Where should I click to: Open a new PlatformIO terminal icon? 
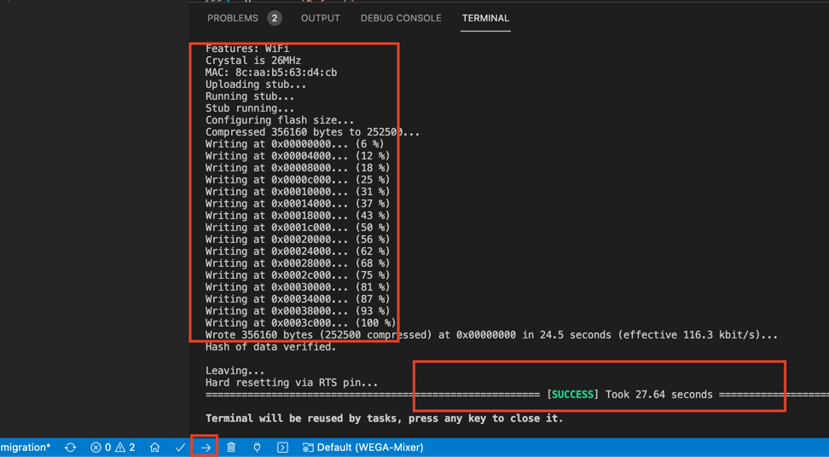tap(283, 448)
